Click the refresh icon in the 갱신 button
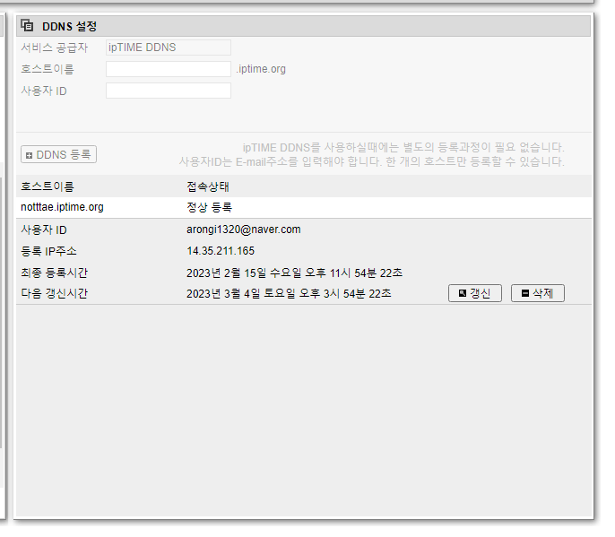The image size is (615, 537). click(463, 293)
